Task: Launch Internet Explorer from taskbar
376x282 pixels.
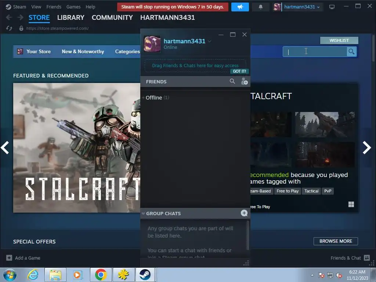Action: tap(33, 275)
